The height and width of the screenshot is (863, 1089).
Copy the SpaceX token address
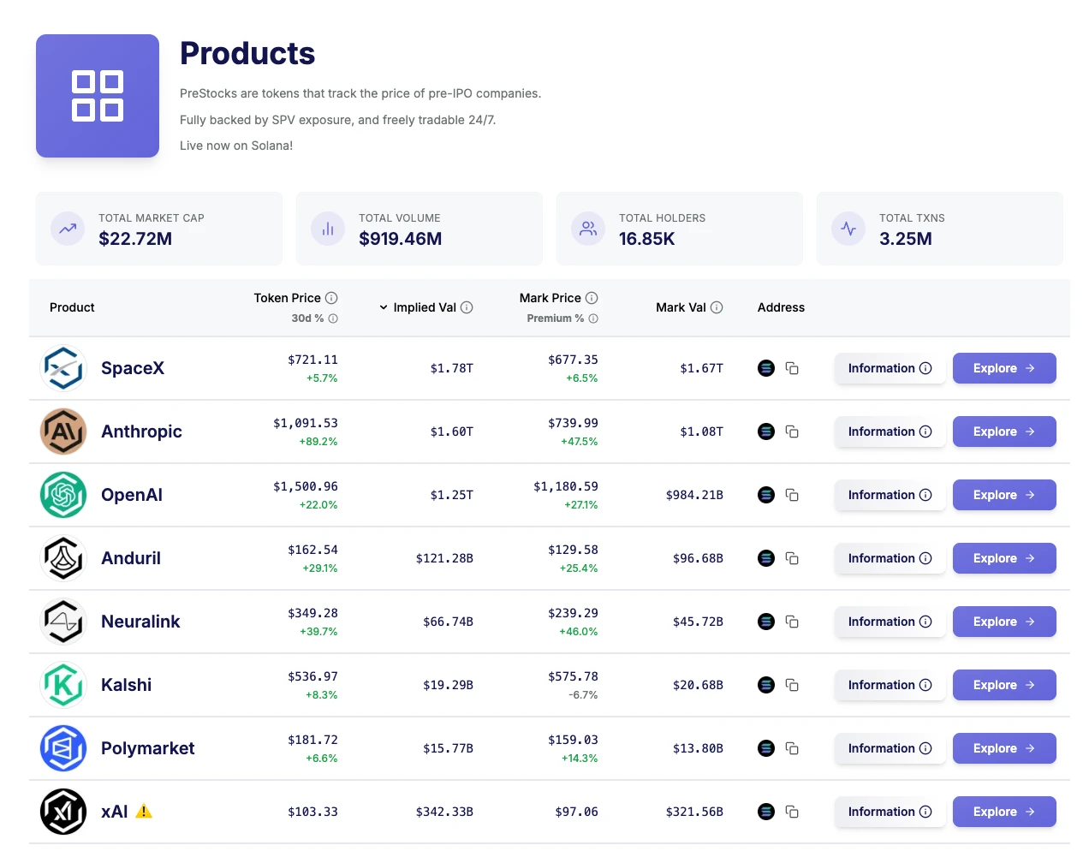[x=792, y=368]
